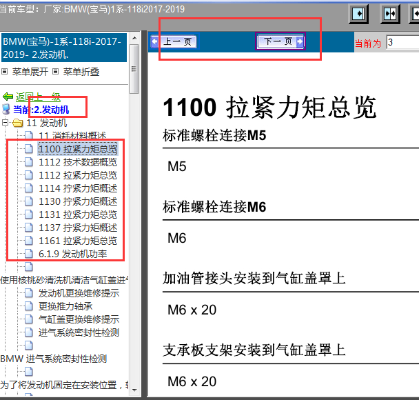
Task: Open 使用核桃砂清洗机清洁气缸盖 entry
Action: (x=64, y=280)
